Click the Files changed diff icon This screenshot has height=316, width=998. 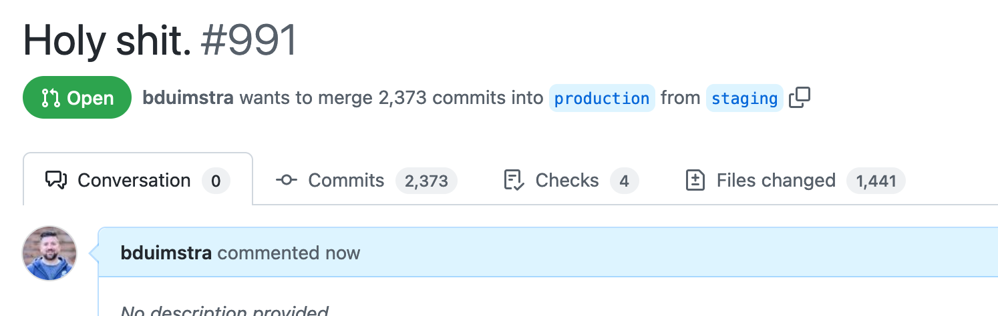click(x=695, y=180)
